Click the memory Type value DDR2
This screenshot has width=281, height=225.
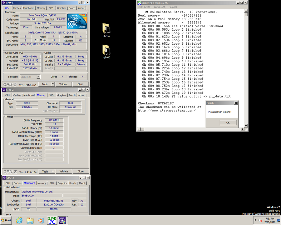pos(27,103)
